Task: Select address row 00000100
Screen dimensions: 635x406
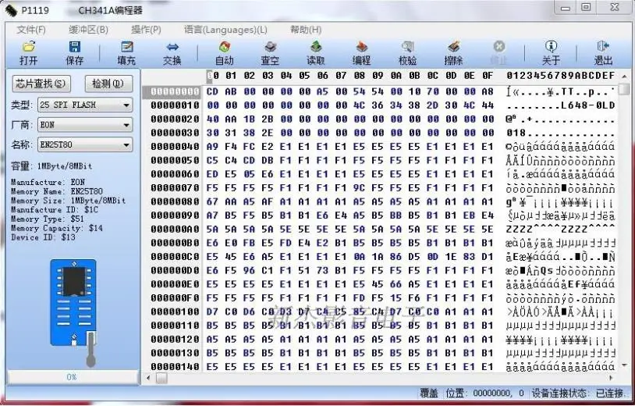Action: coord(175,312)
